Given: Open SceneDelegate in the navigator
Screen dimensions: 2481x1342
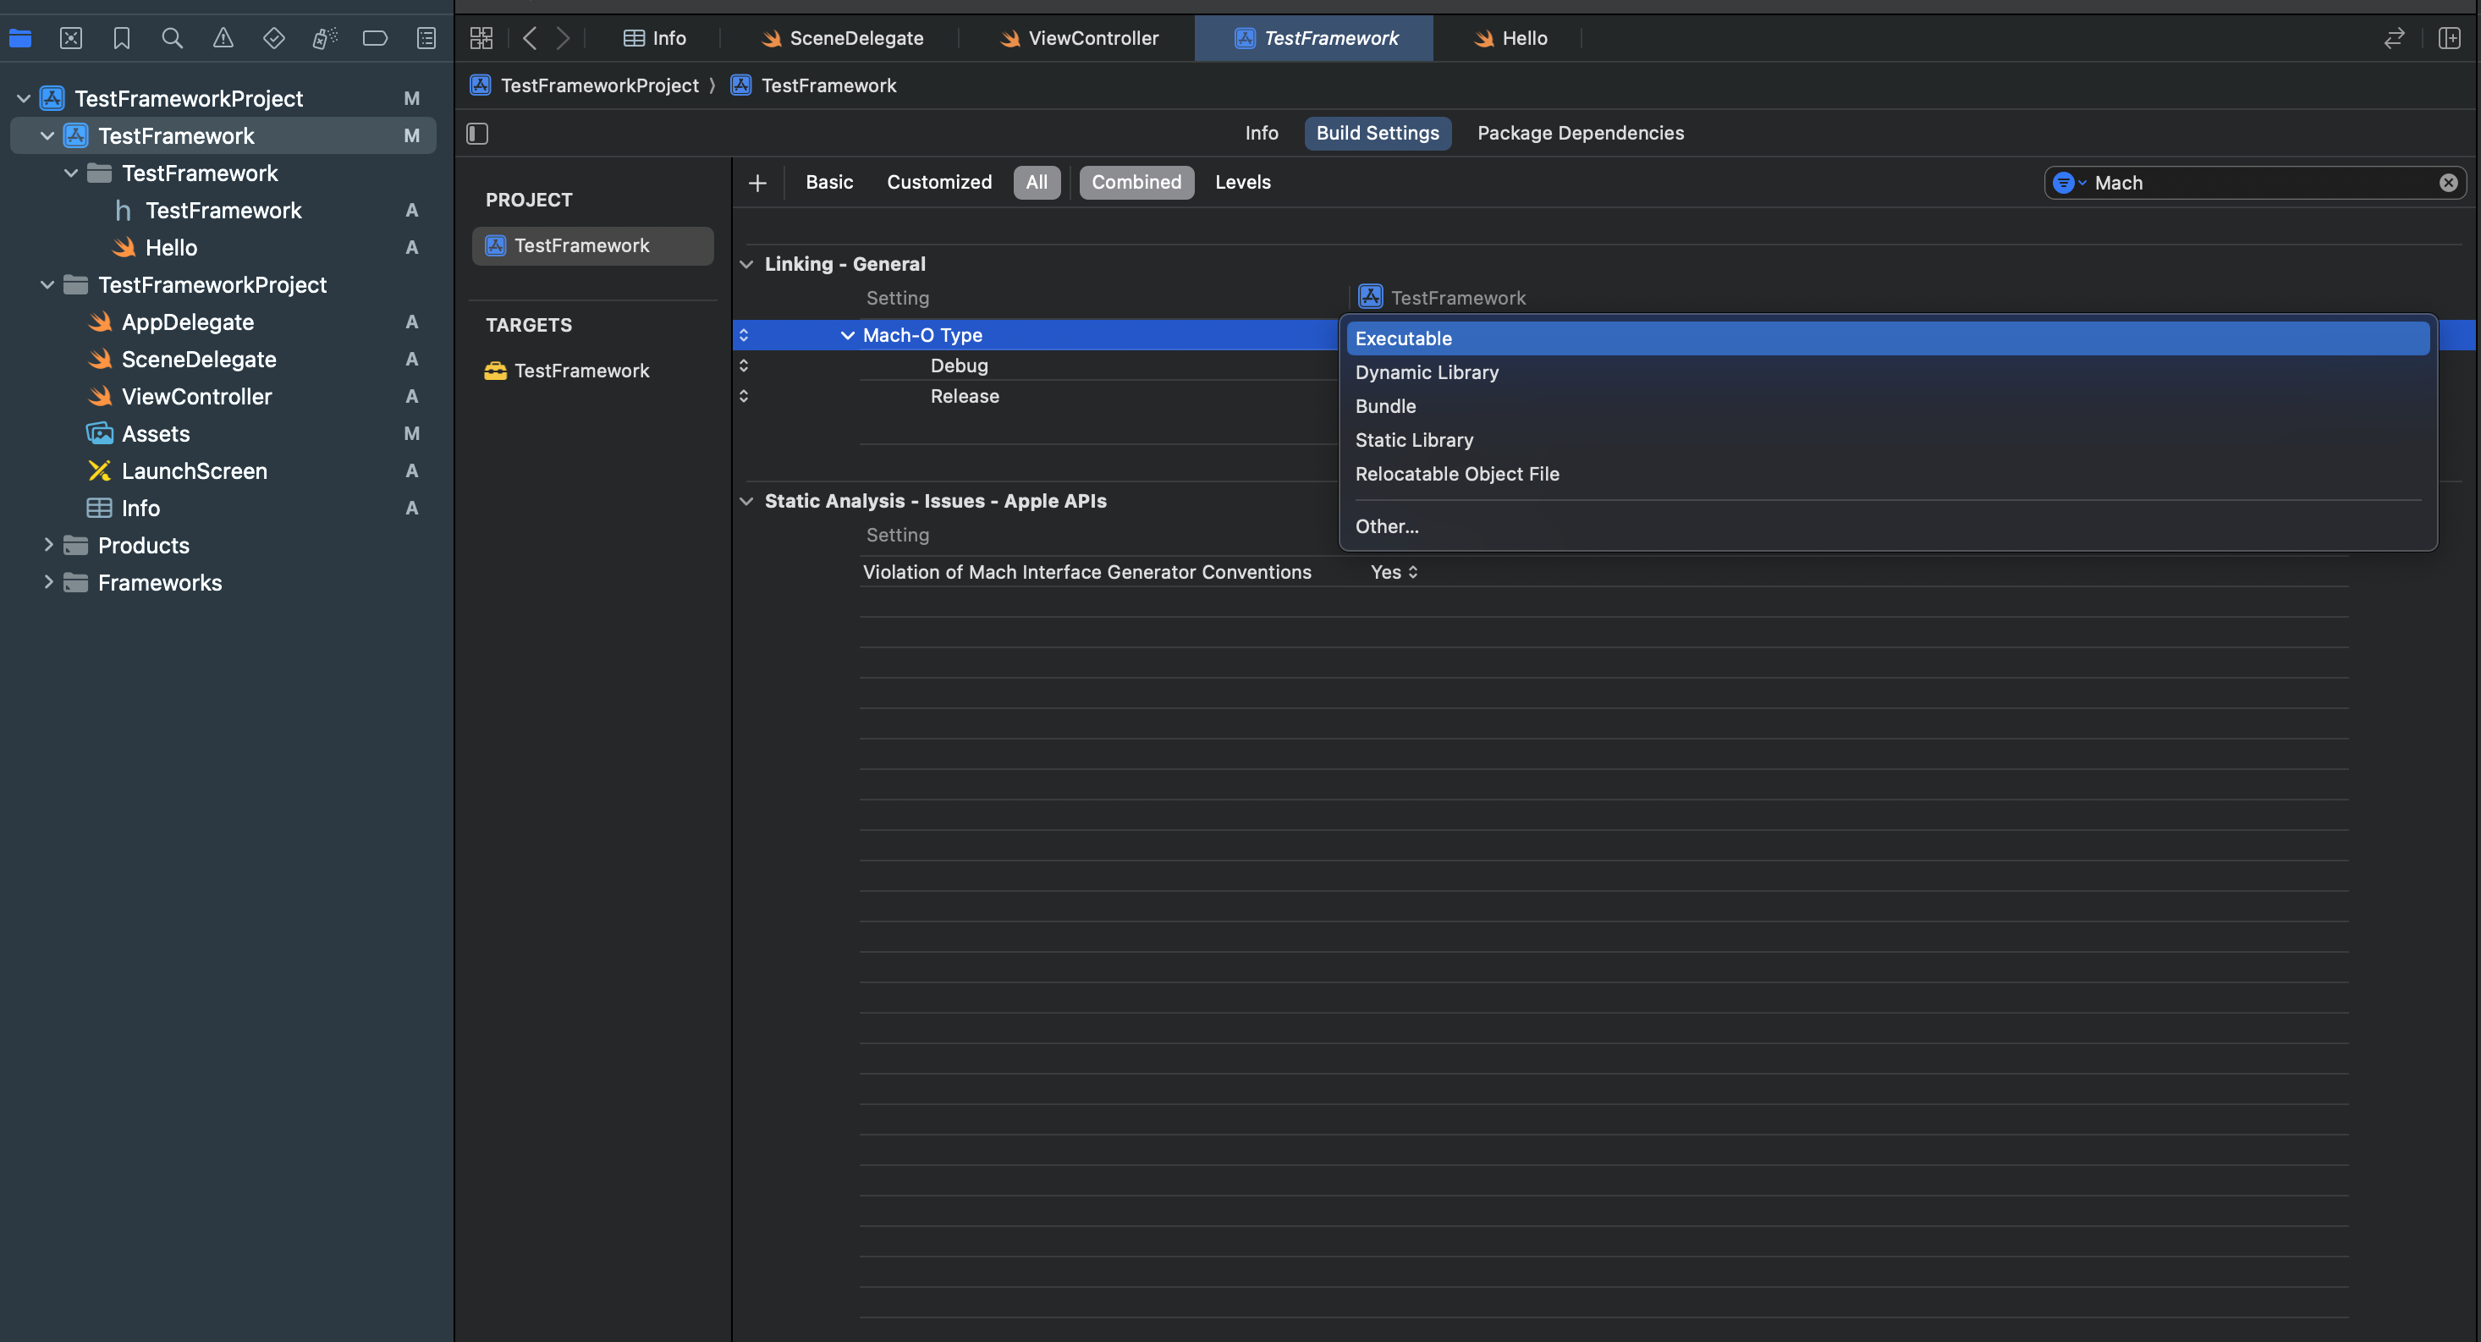Looking at the screenshot, I should point(200,360).
